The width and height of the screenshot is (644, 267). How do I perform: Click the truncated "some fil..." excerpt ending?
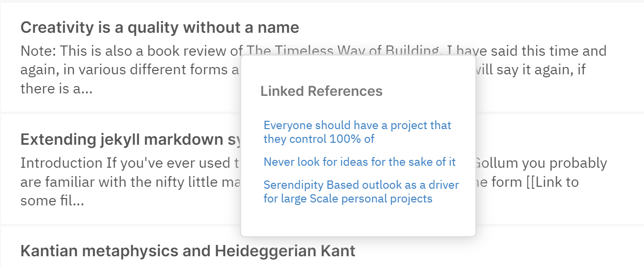[52, 200]
